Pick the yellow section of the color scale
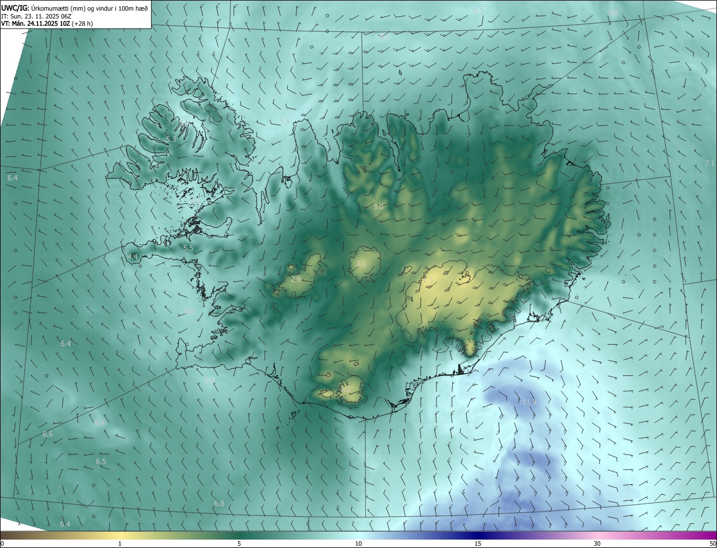717x548 pixels. (x=120, y=536)
